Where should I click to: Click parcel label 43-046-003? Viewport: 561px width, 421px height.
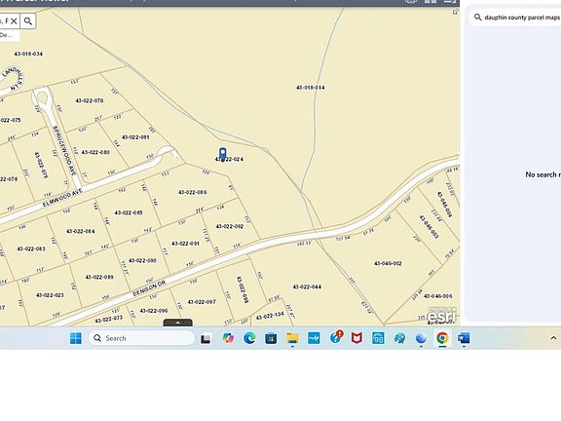[429, 227]
